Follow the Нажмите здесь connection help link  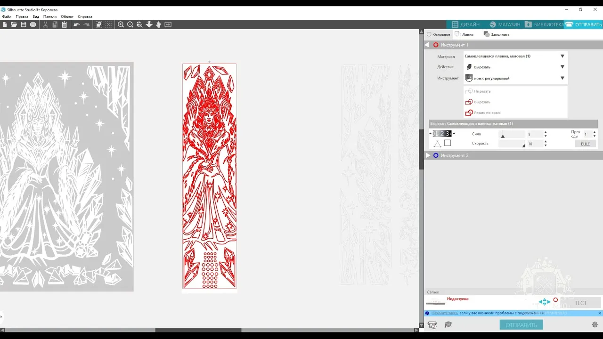coord(444,313)
